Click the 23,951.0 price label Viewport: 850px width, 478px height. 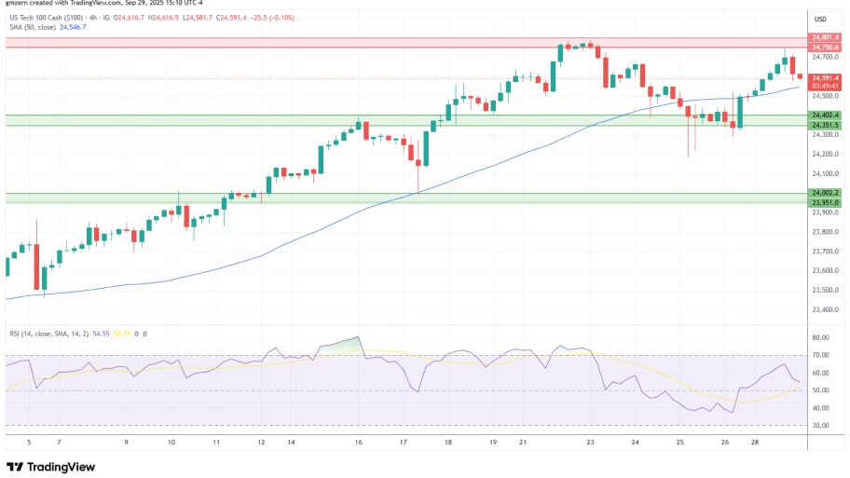coord(825,202)
